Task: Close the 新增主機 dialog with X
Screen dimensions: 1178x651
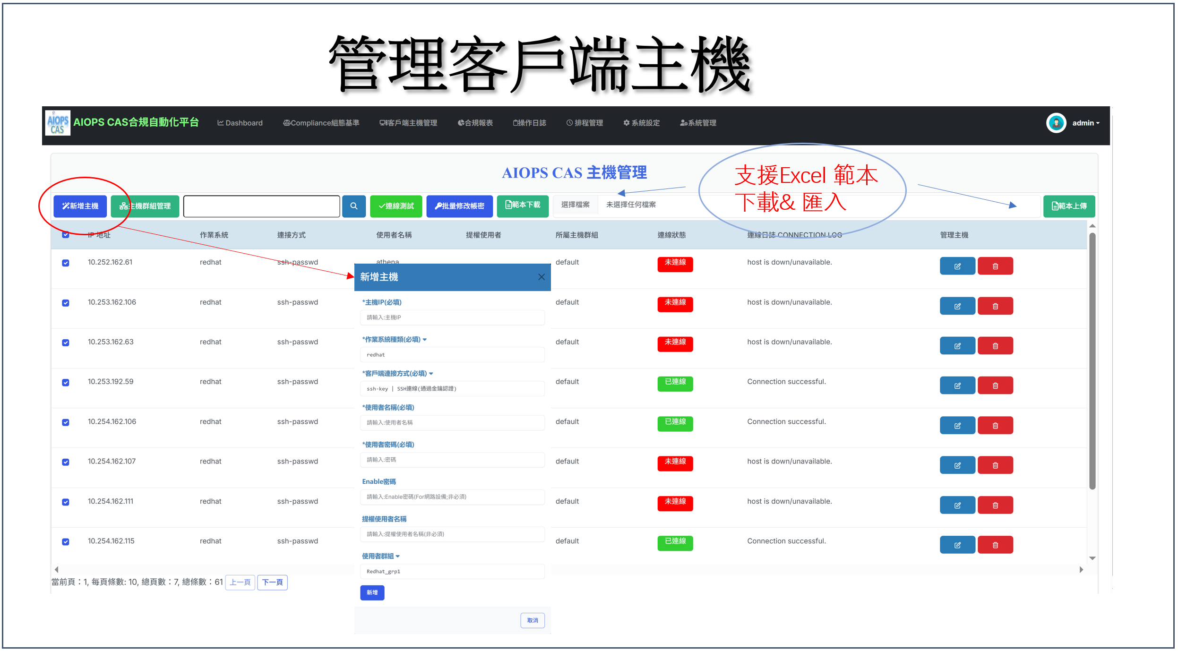Action: pos(541,277)
